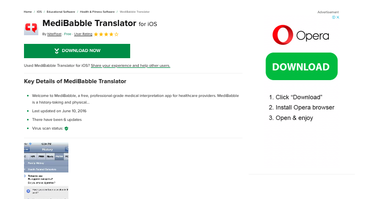Open the User Rating link
Image resolution: width=365 pixels, height=199 pixels.
tap(83, 34)
